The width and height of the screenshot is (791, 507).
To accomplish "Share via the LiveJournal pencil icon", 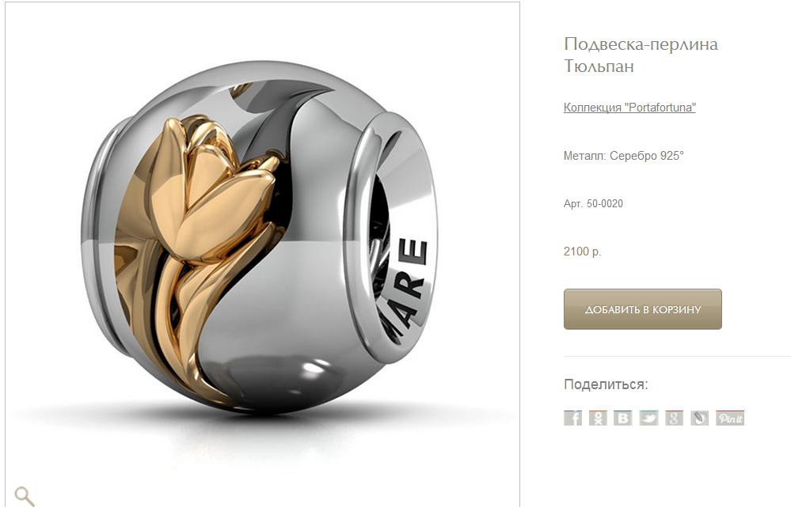I will click(x=699, y=418).
